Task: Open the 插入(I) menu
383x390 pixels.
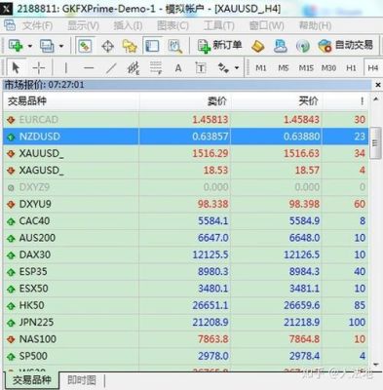Action: point(128,25)
